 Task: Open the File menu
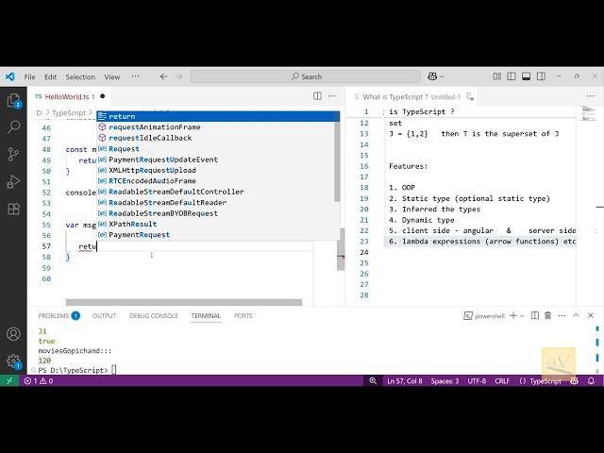coord(29,76)
